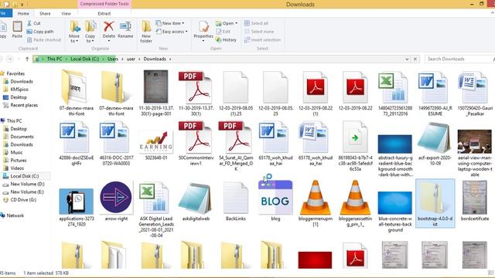Click Select all
This screenshot has height=278, width=495.
[256, 23]
